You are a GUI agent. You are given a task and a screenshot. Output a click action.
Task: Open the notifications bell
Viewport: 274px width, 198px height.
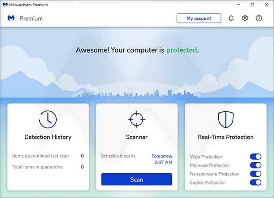(231, 18)
